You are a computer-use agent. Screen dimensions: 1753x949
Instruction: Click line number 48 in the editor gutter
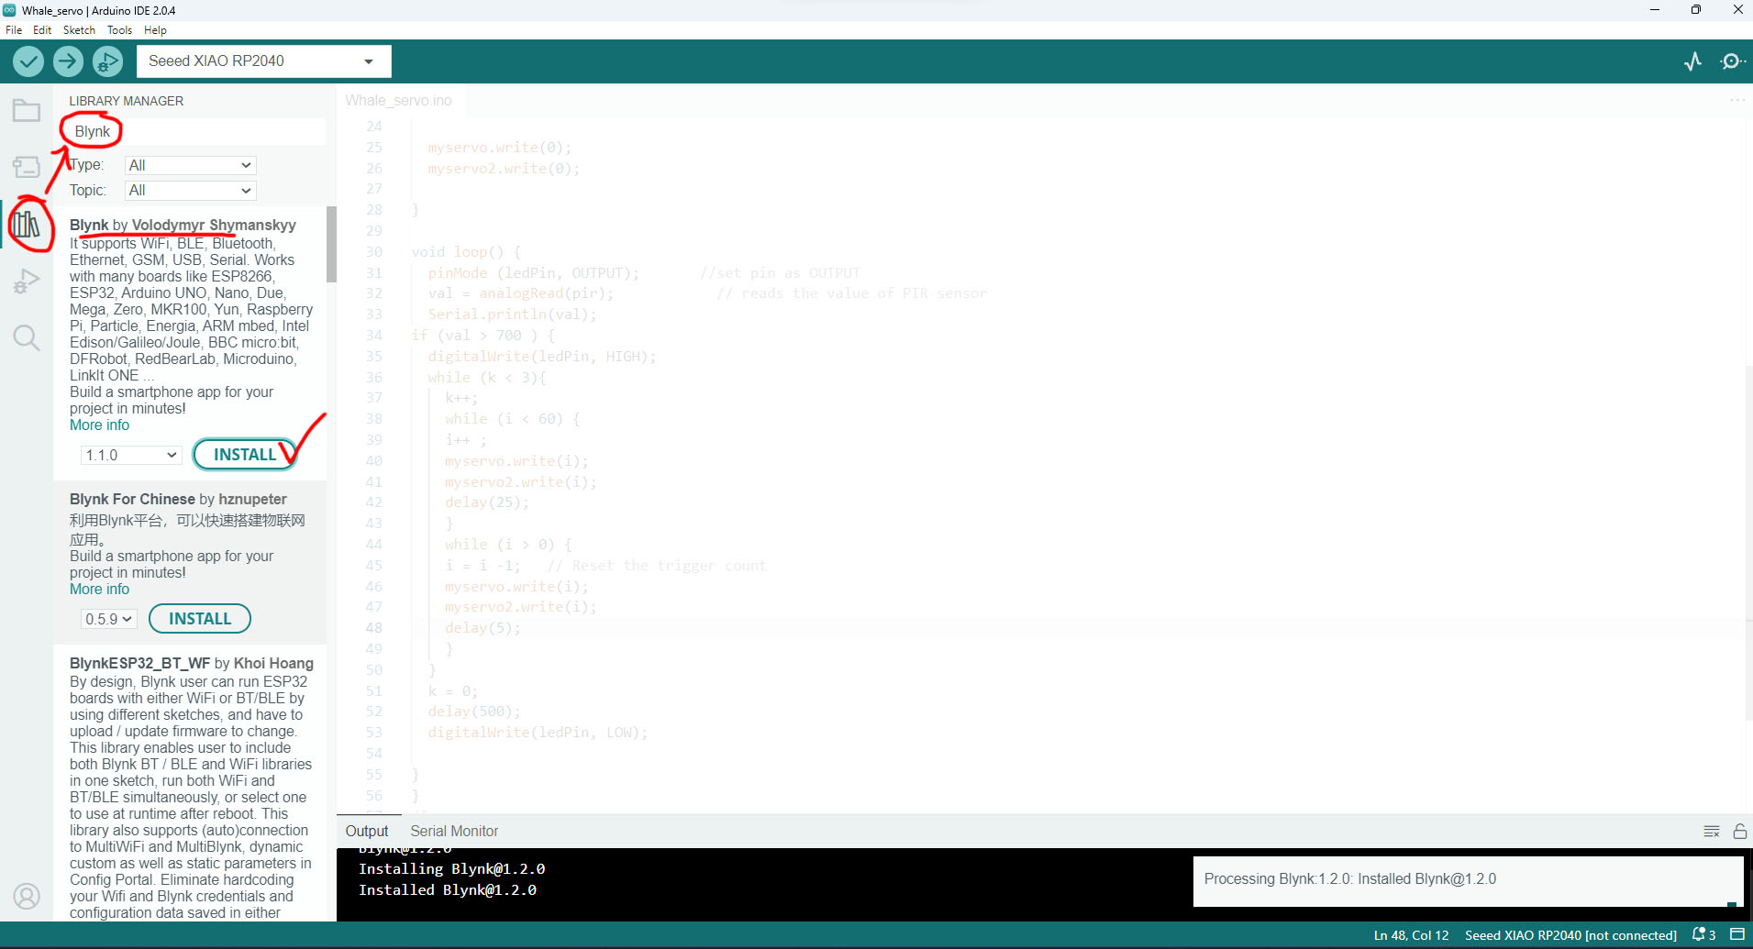(374, 628)
